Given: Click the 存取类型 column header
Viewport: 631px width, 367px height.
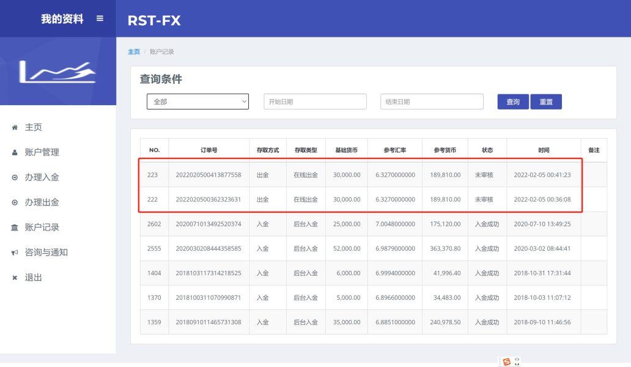Looking at the screenshot, I should pos(306,150).
